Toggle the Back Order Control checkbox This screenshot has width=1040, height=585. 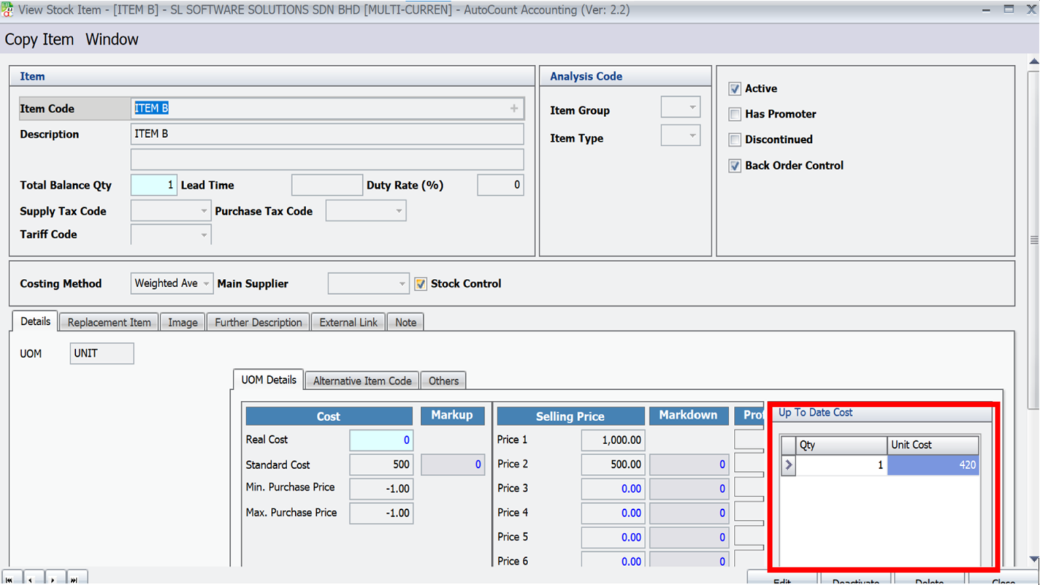pos(735,166)
